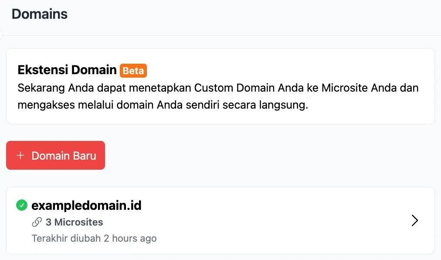Click the plus icon in Domain Baru
The image size is (441, 260).
(x=20, y=156)
